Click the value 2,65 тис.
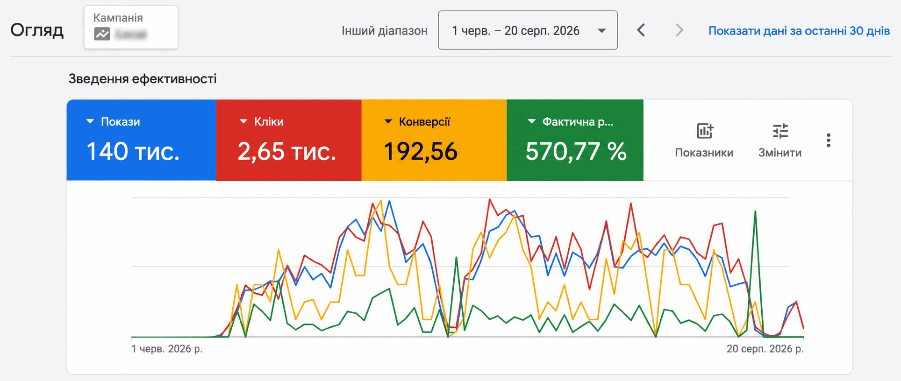 [x=286, y=152]
